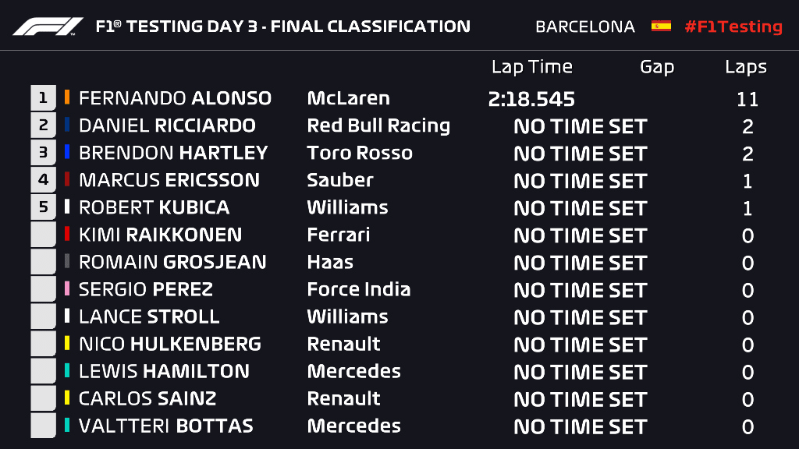Click position 3 badge beside Hartley
The width and height of the screenshot is (799, 449).
click(43, 153)
